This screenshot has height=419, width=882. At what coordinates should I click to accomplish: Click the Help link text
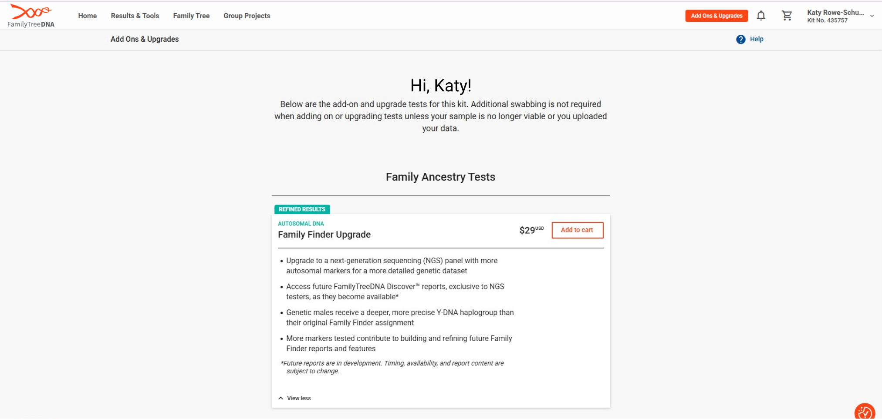(x=757, y=39)
